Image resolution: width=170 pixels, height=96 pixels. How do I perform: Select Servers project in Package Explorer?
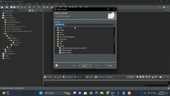[6, 58]
